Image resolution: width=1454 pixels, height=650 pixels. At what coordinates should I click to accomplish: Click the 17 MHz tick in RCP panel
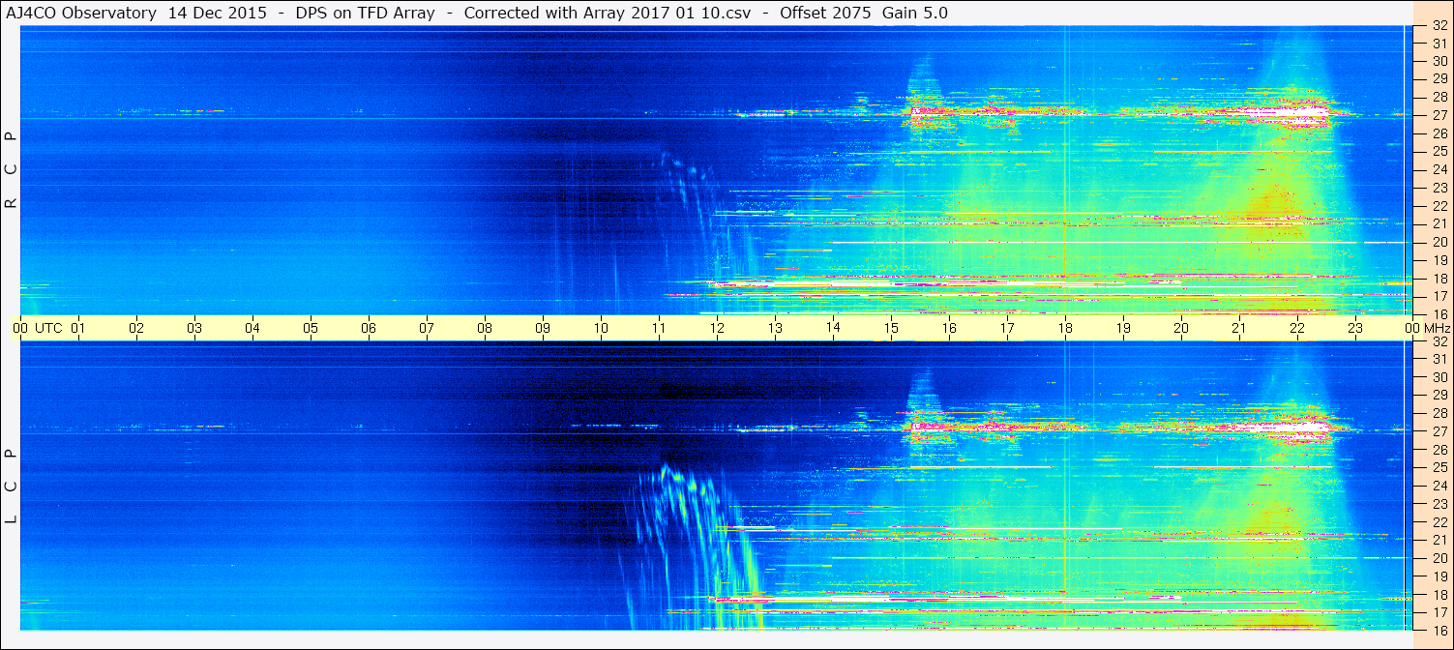(x=1439, y=296)
